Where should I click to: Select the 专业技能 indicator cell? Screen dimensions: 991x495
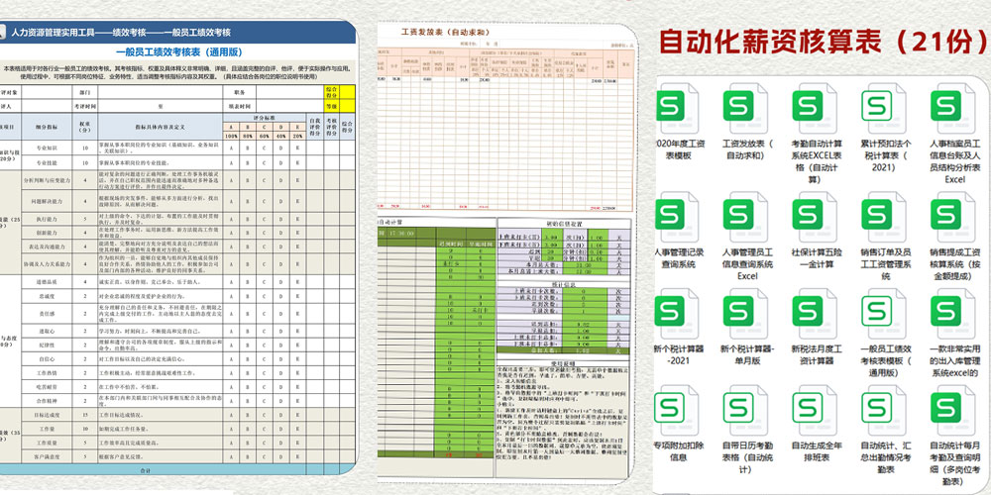(x=48, y=161)
